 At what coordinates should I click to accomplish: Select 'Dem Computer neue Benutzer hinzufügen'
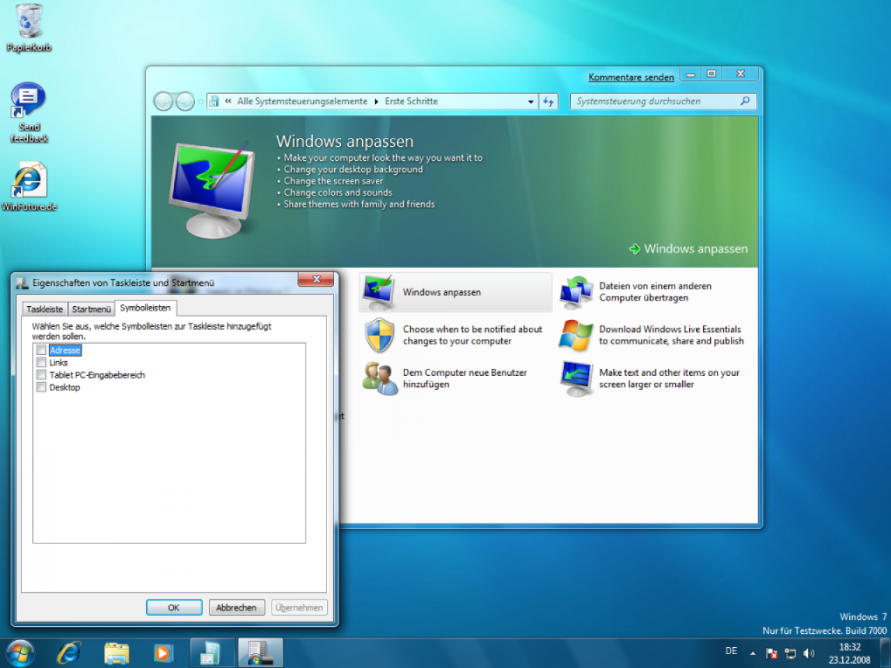pyautogui.click(x=464, y=379)
